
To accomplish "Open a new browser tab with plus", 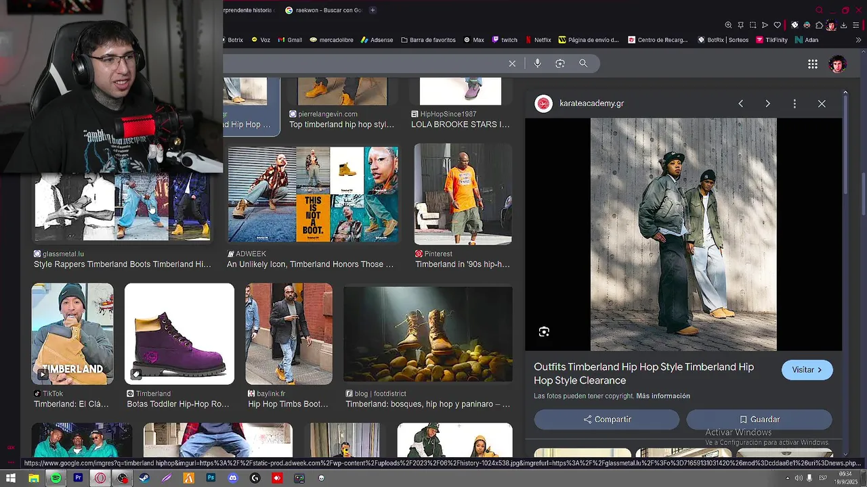I will 373,10.
